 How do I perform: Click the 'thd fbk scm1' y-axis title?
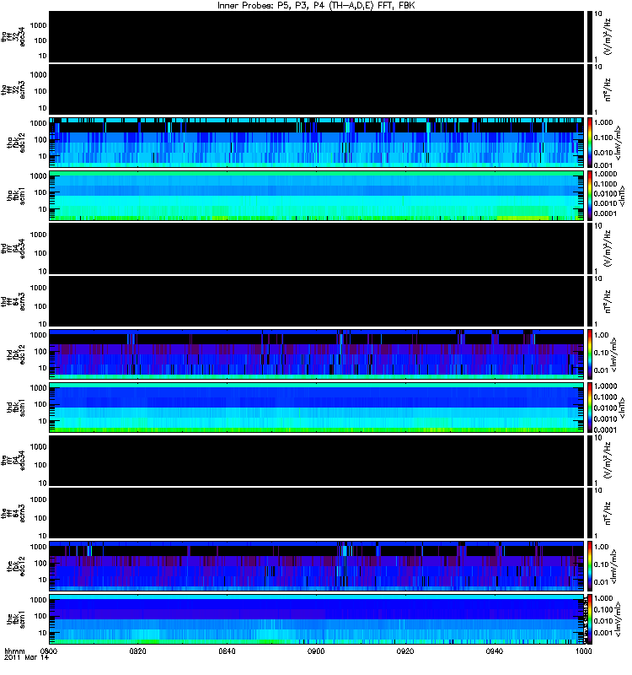tap(16, 408)
